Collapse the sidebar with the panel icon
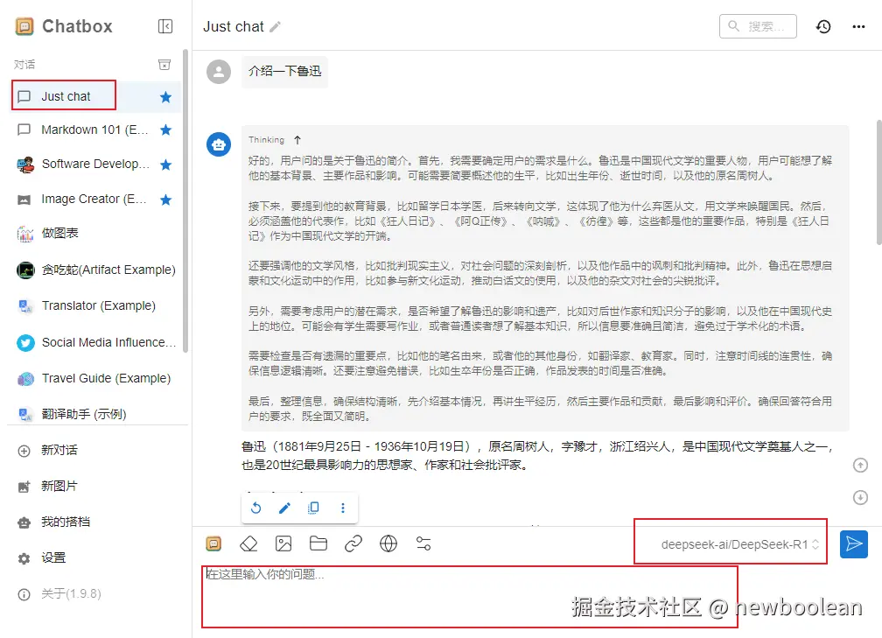 pos(165,26)
